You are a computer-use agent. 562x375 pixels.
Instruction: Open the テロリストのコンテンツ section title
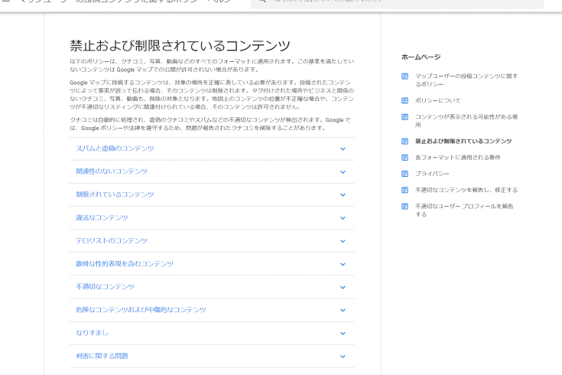[x=112, y=241]
